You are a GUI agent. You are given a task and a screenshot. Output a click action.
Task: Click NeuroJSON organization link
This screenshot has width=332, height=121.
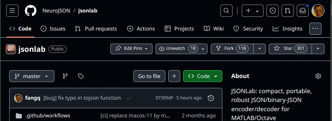pyautogui.click(x=56, y=11)
